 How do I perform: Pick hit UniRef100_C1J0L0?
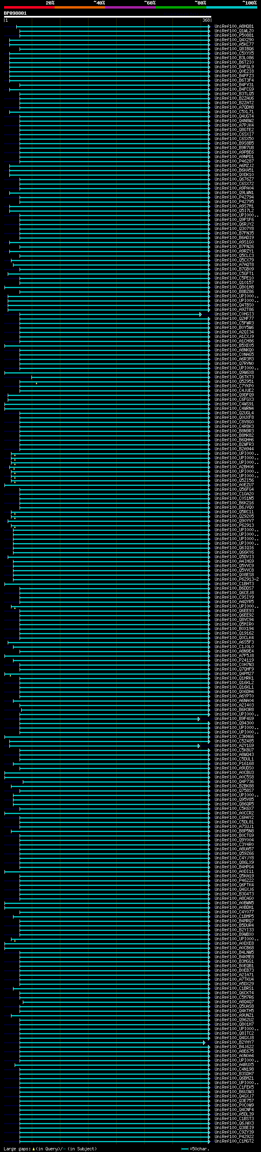[234, 646]
